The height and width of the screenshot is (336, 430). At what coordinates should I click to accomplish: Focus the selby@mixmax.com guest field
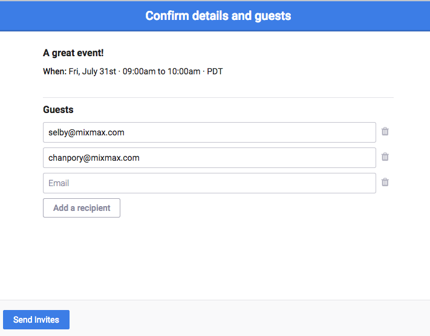[x=209, y=132]
